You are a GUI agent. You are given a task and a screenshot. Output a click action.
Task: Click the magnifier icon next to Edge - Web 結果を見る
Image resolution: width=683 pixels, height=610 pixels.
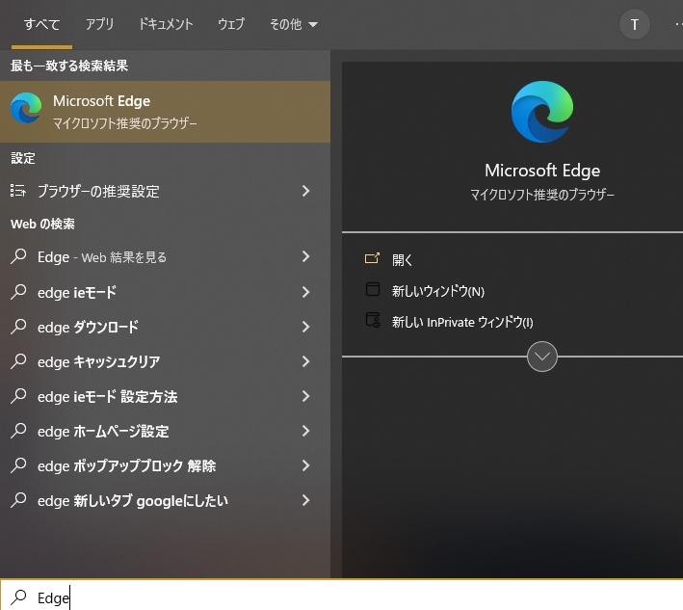pos(18,256)
